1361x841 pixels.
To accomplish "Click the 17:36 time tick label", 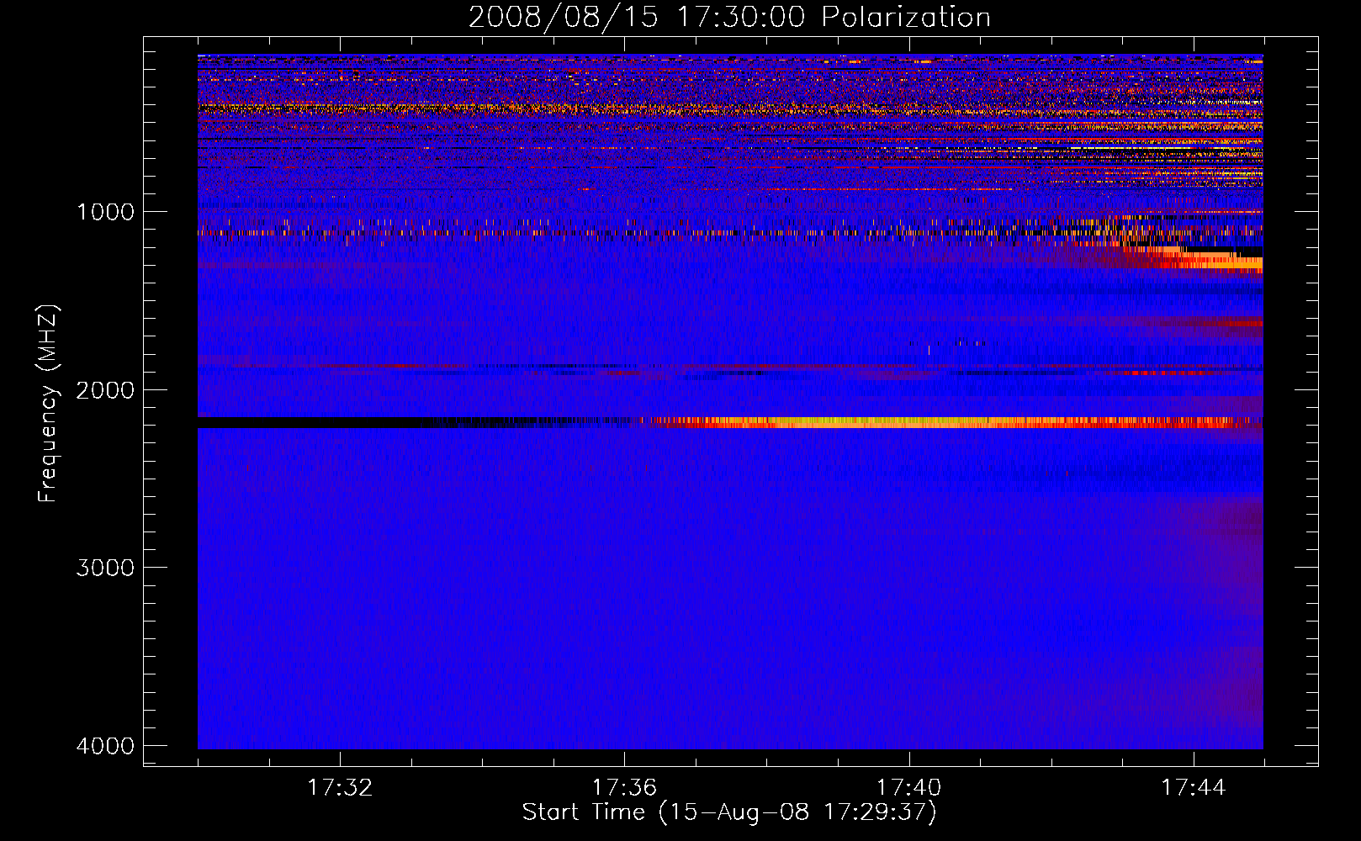I will 624,788.
